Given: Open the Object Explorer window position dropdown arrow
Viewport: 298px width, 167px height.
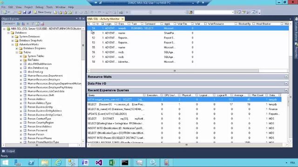Looking at the screenshot, I should coord(76,19).
